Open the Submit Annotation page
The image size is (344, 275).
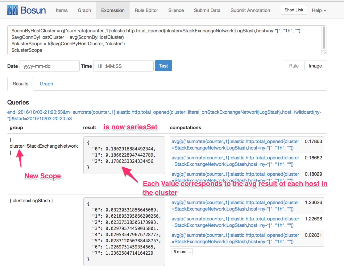click(x=250, y=10)
